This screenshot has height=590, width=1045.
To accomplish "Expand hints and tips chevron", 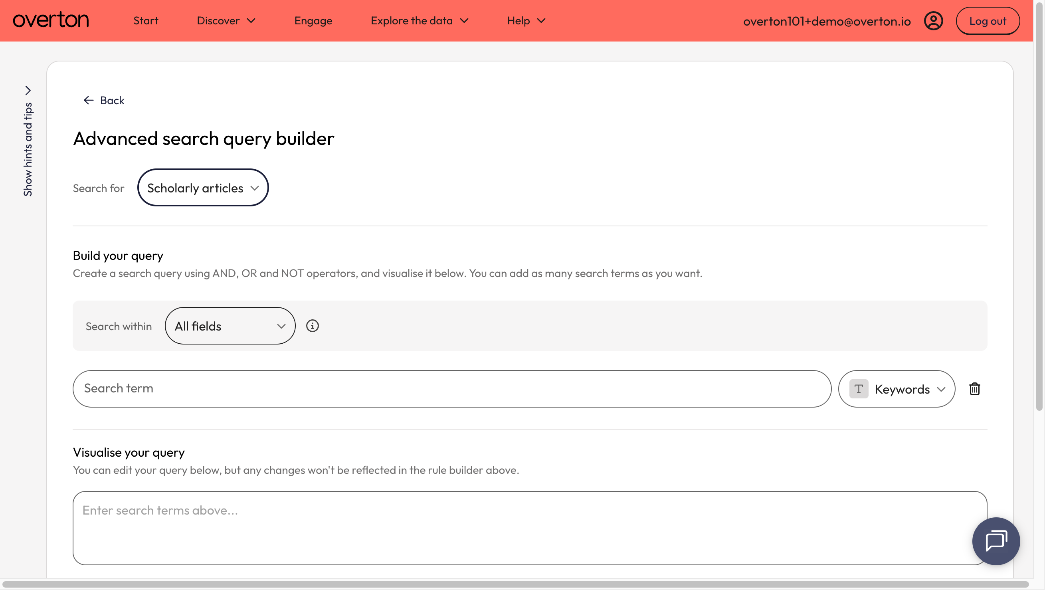I will click(28, 90).
